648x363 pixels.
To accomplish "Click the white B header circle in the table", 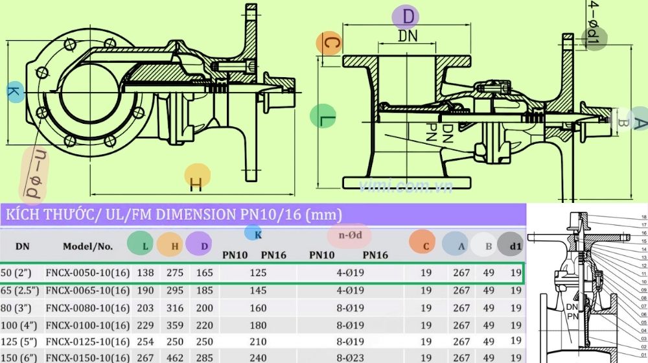I will (483, 245).
